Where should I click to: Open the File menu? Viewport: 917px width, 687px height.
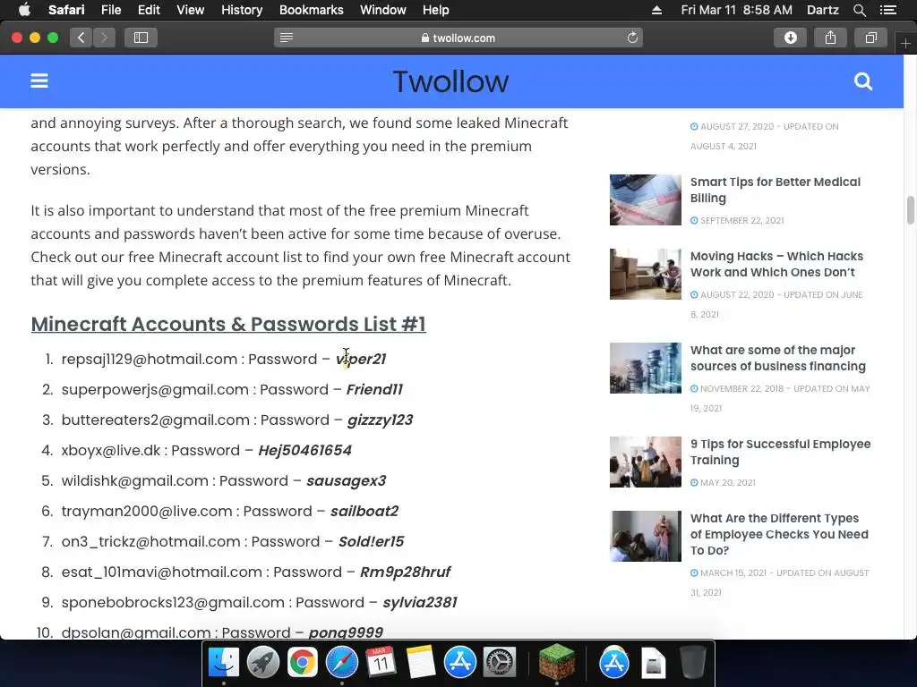coord(110,10)
